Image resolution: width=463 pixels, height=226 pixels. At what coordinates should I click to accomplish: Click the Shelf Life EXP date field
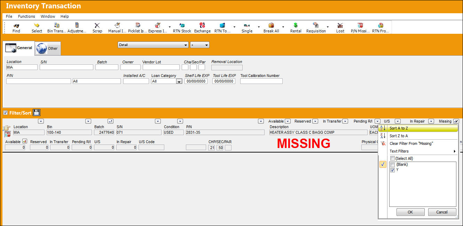coord(196,81)
